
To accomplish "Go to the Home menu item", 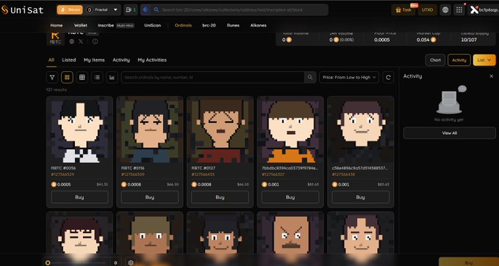I will [x=57, y=26].
